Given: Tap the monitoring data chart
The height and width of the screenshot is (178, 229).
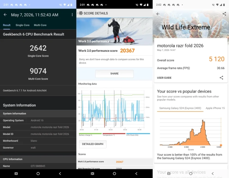Looking at the screenshot, I should (113, 109).
